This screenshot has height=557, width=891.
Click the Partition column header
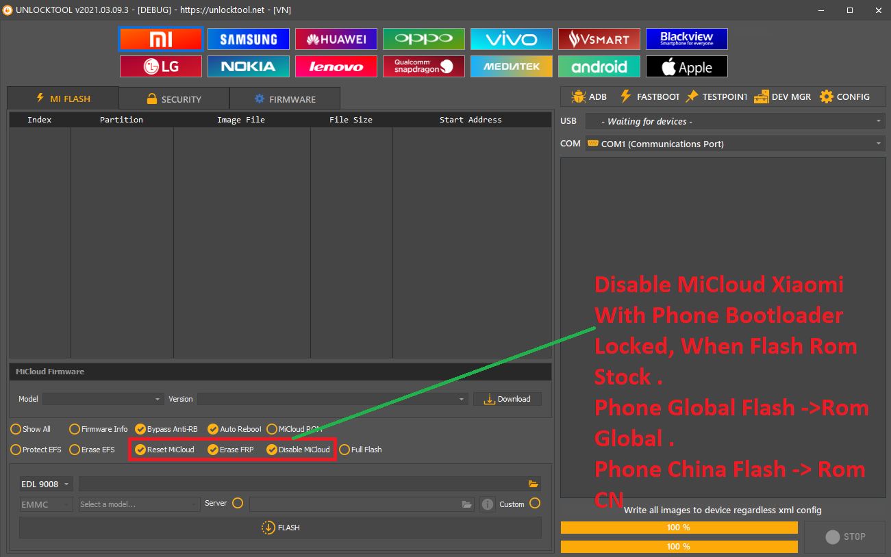[122, 120]
